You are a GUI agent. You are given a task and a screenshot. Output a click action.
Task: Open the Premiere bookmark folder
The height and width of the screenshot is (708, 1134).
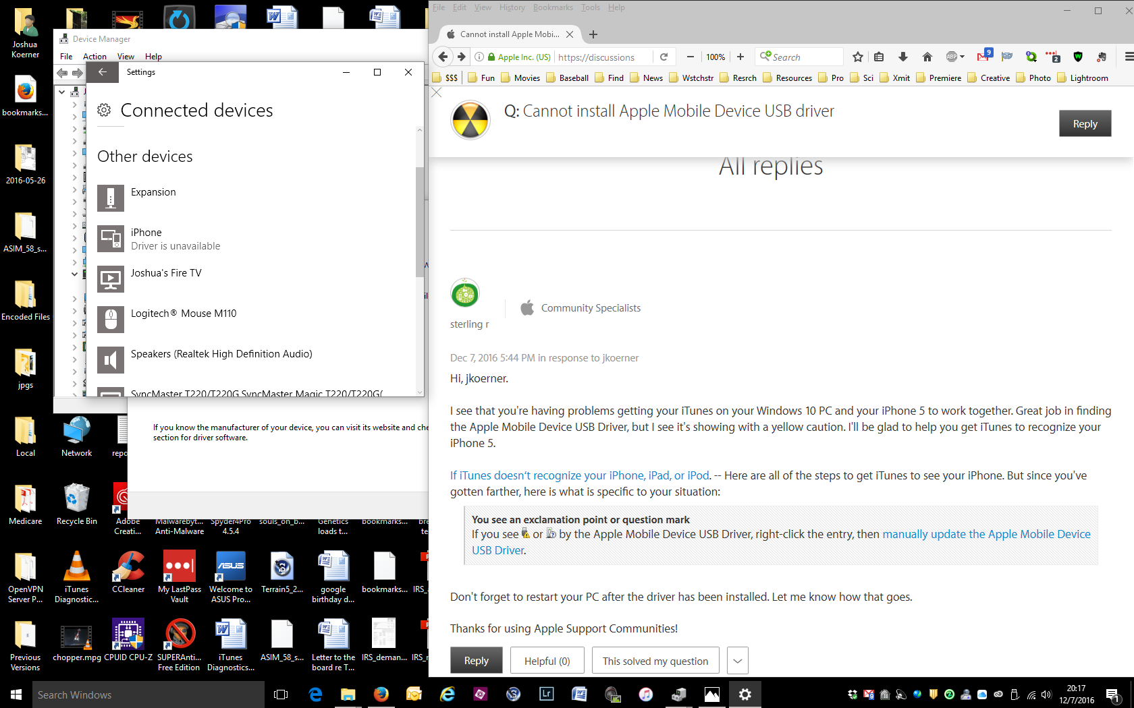coord(938,78)
